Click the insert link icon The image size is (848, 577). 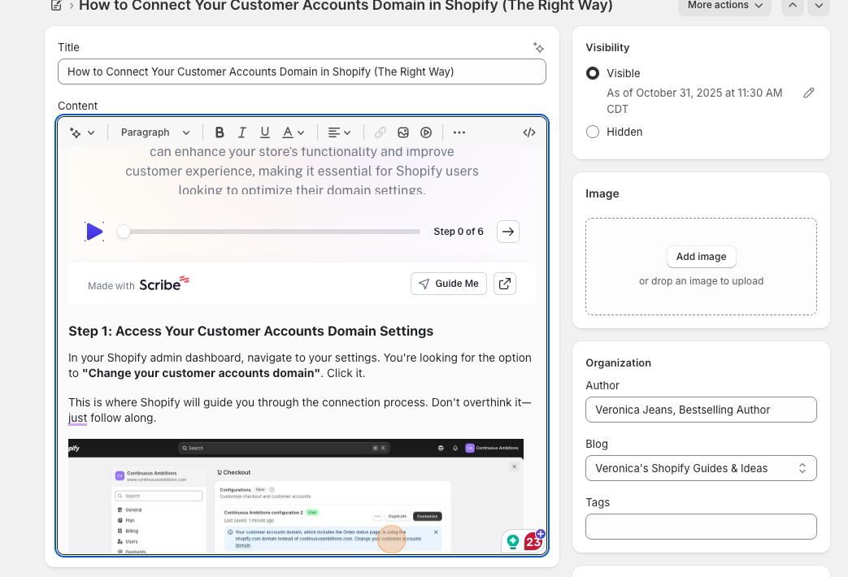point(381,132)
